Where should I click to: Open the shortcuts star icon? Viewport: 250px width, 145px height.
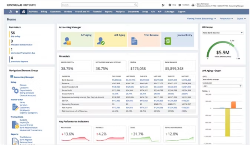17,12
